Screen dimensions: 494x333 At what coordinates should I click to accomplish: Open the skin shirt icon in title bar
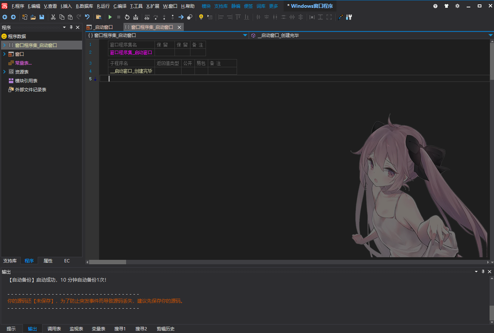tap(446, 6)
